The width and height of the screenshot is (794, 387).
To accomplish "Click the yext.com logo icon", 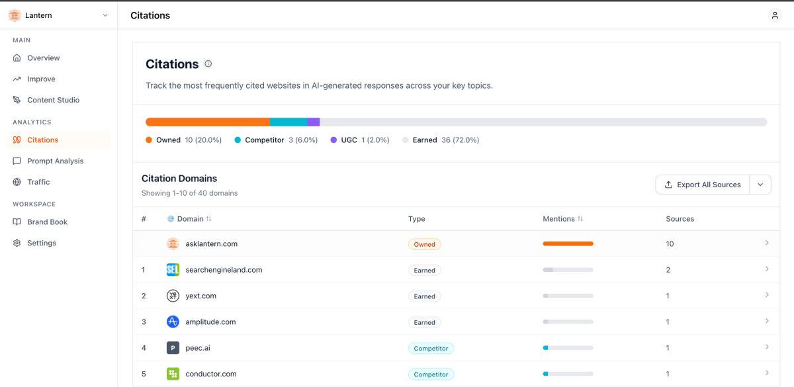I will pos(173,296).
